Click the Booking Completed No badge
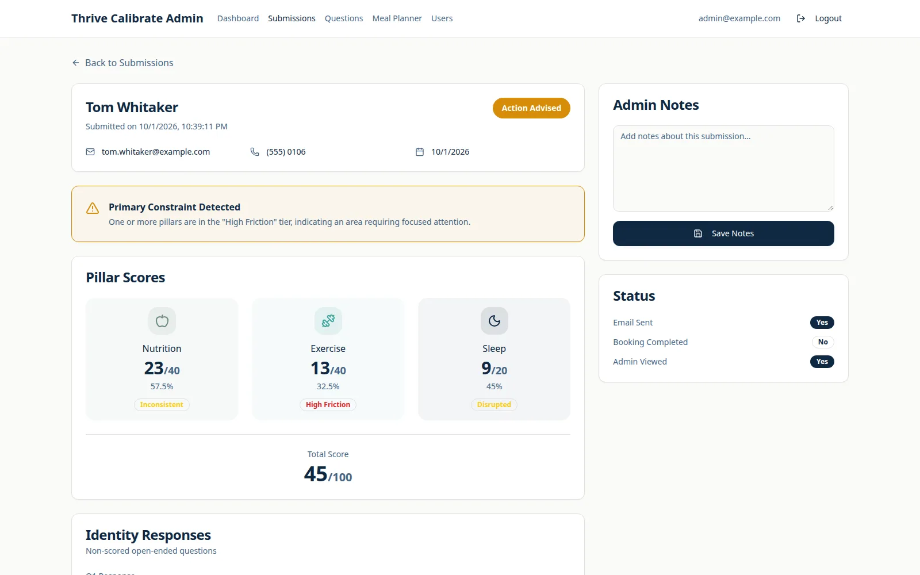This screenshot has height=575, width=920. pyautogui.click(x=823, y=342)
